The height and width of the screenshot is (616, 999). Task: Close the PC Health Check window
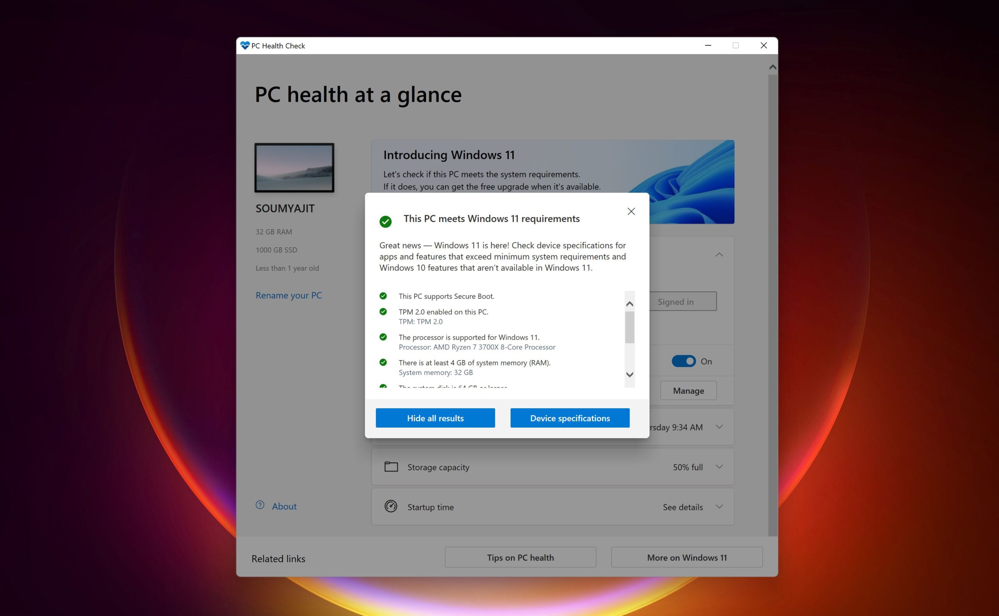click(x=763, y=46)
